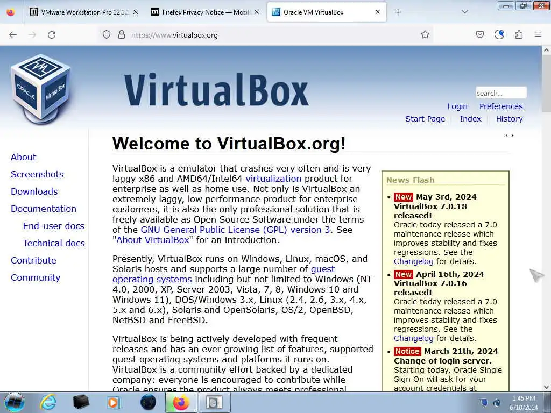This screenshot has height=413, width=551.
Task: Click the padlock site security icon
Action: pos(122,34)
